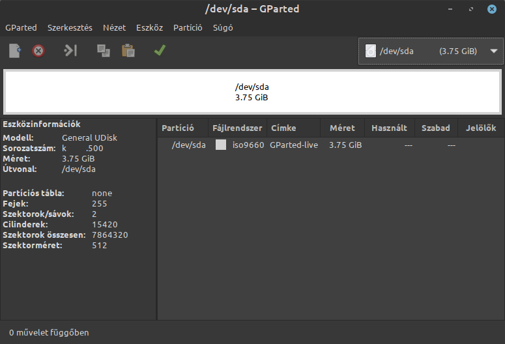Screen dimensions: 505x344
Task: Open the /dev/sda device selector dropdown
Action: coord(431,51)
